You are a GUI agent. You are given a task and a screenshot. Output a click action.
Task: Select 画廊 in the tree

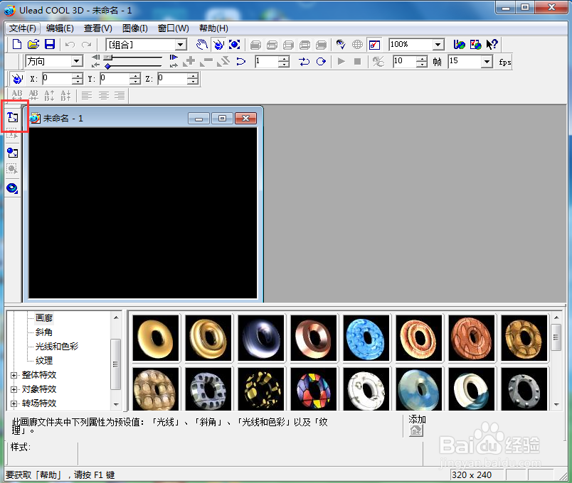(44, 318)
